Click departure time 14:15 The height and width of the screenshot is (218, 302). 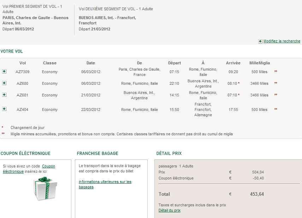pos(174,95)
